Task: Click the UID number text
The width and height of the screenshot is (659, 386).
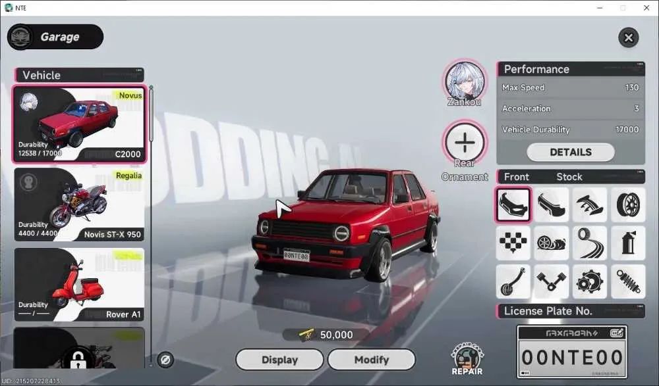Action: [31, 381]
